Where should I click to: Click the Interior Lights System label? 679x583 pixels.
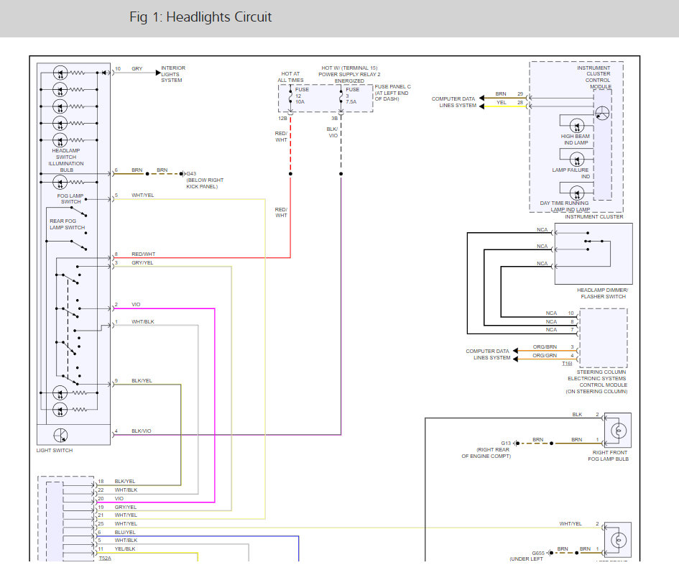(172, 74)
